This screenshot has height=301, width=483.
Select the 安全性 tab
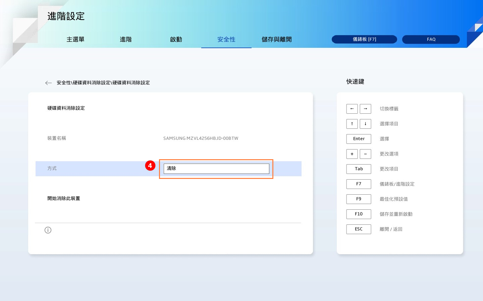pyautogui.click(x=226, y=39)
